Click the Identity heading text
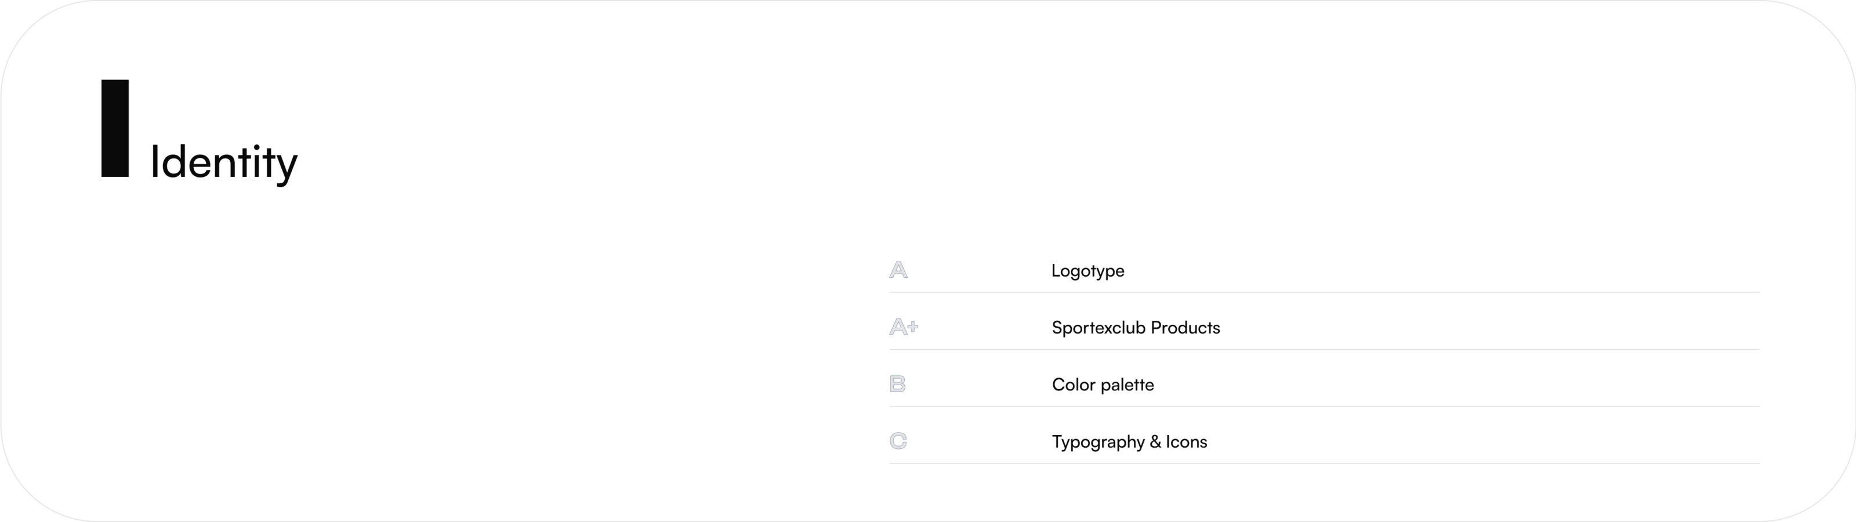This screenshot has height=522, width=1856. (x=223, y=163)
